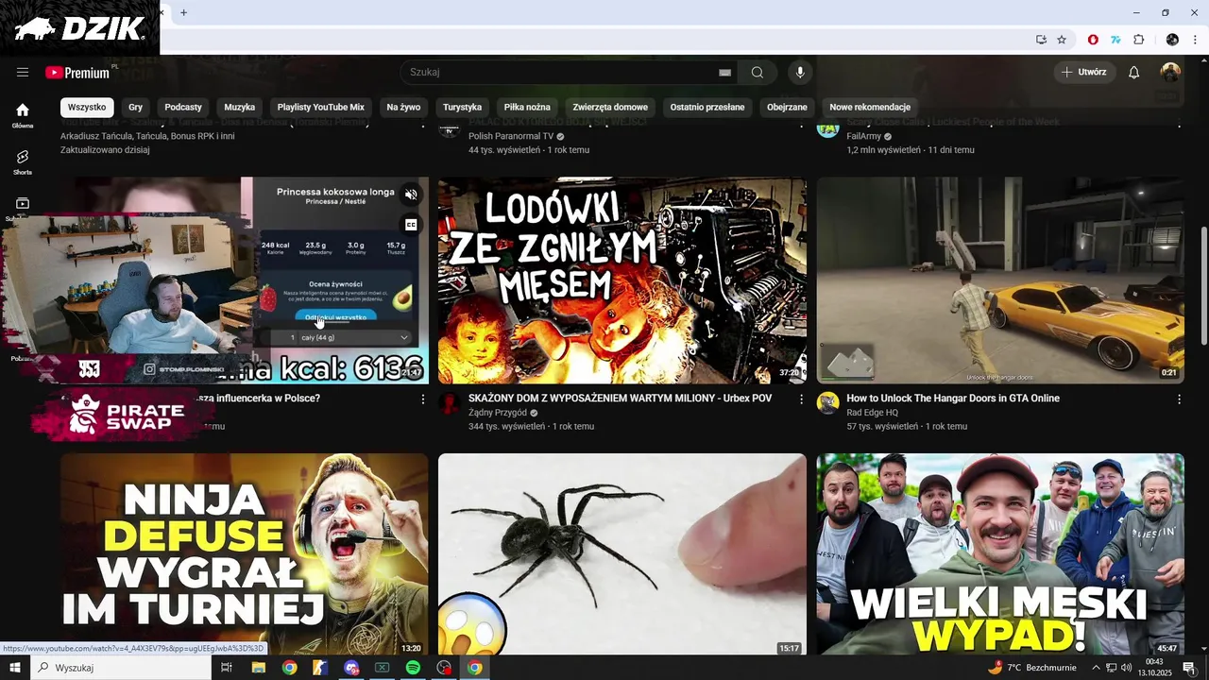Image resolution: width=1209 pixels, height=680 pixels.
Task: Open options menu for the FailArmy video
Action: coord(1179,124)
